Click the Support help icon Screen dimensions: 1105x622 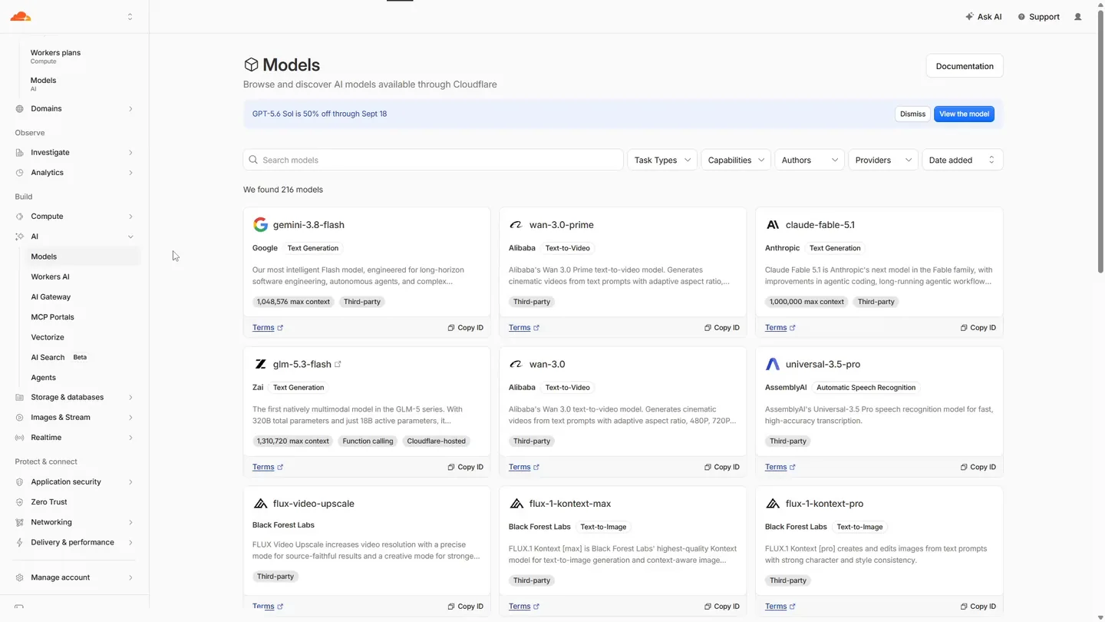click(x=1021, y=17)
